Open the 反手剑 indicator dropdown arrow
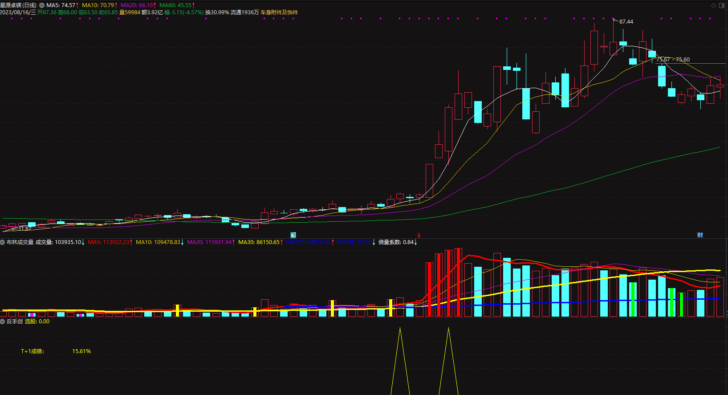This screenshot has width=728, height=395. (x=3, y=322)
